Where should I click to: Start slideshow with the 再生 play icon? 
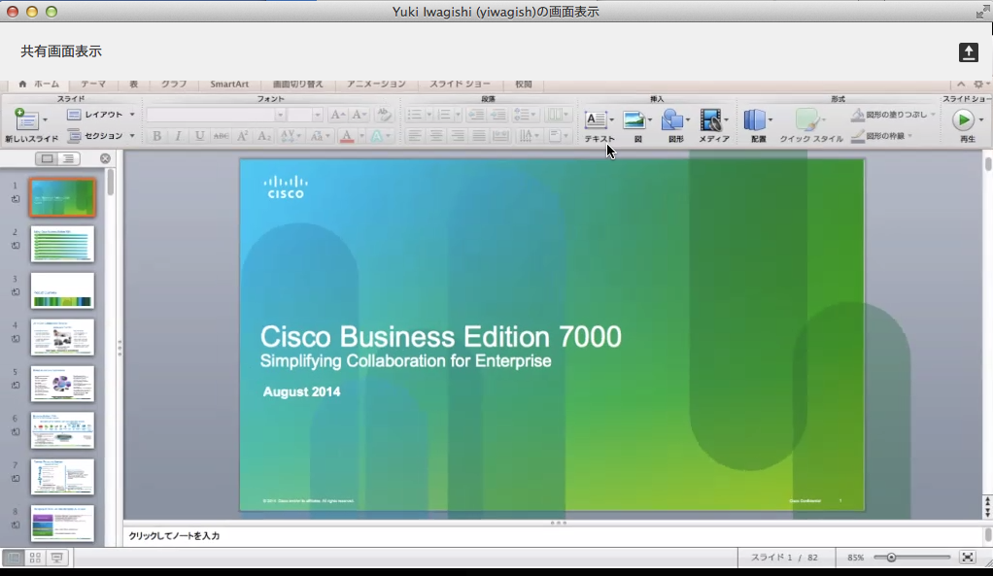click(x=962, y=119)
